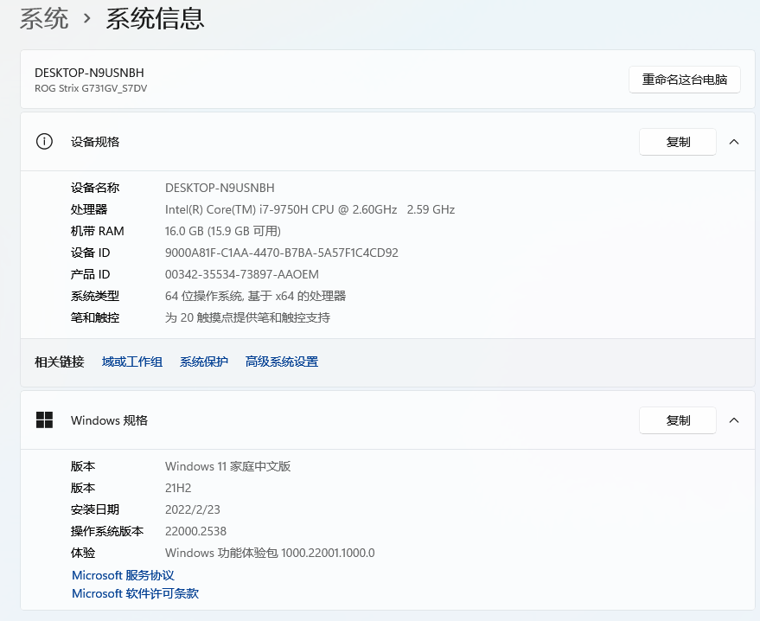The height and width of the screenshot is (621, 760).
Task: Click the info icon beside 设备规格
Action: coord(44,142)
